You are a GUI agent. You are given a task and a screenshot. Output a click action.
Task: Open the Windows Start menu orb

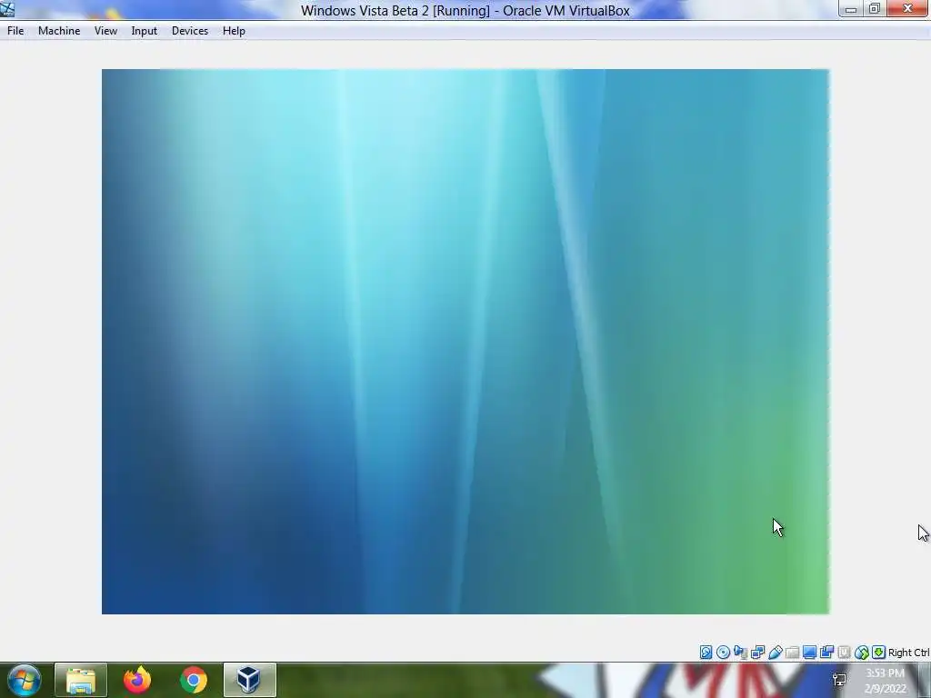[24, 680]
